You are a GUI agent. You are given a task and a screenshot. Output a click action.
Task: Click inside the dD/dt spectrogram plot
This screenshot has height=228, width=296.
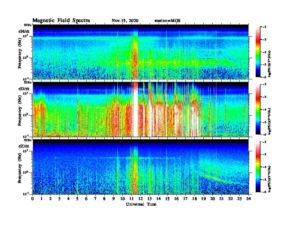(x=141, y=109)
